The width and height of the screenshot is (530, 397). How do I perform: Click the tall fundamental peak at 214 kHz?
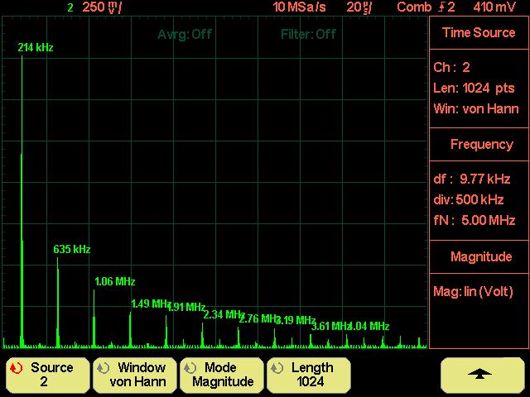coord(22,202)
